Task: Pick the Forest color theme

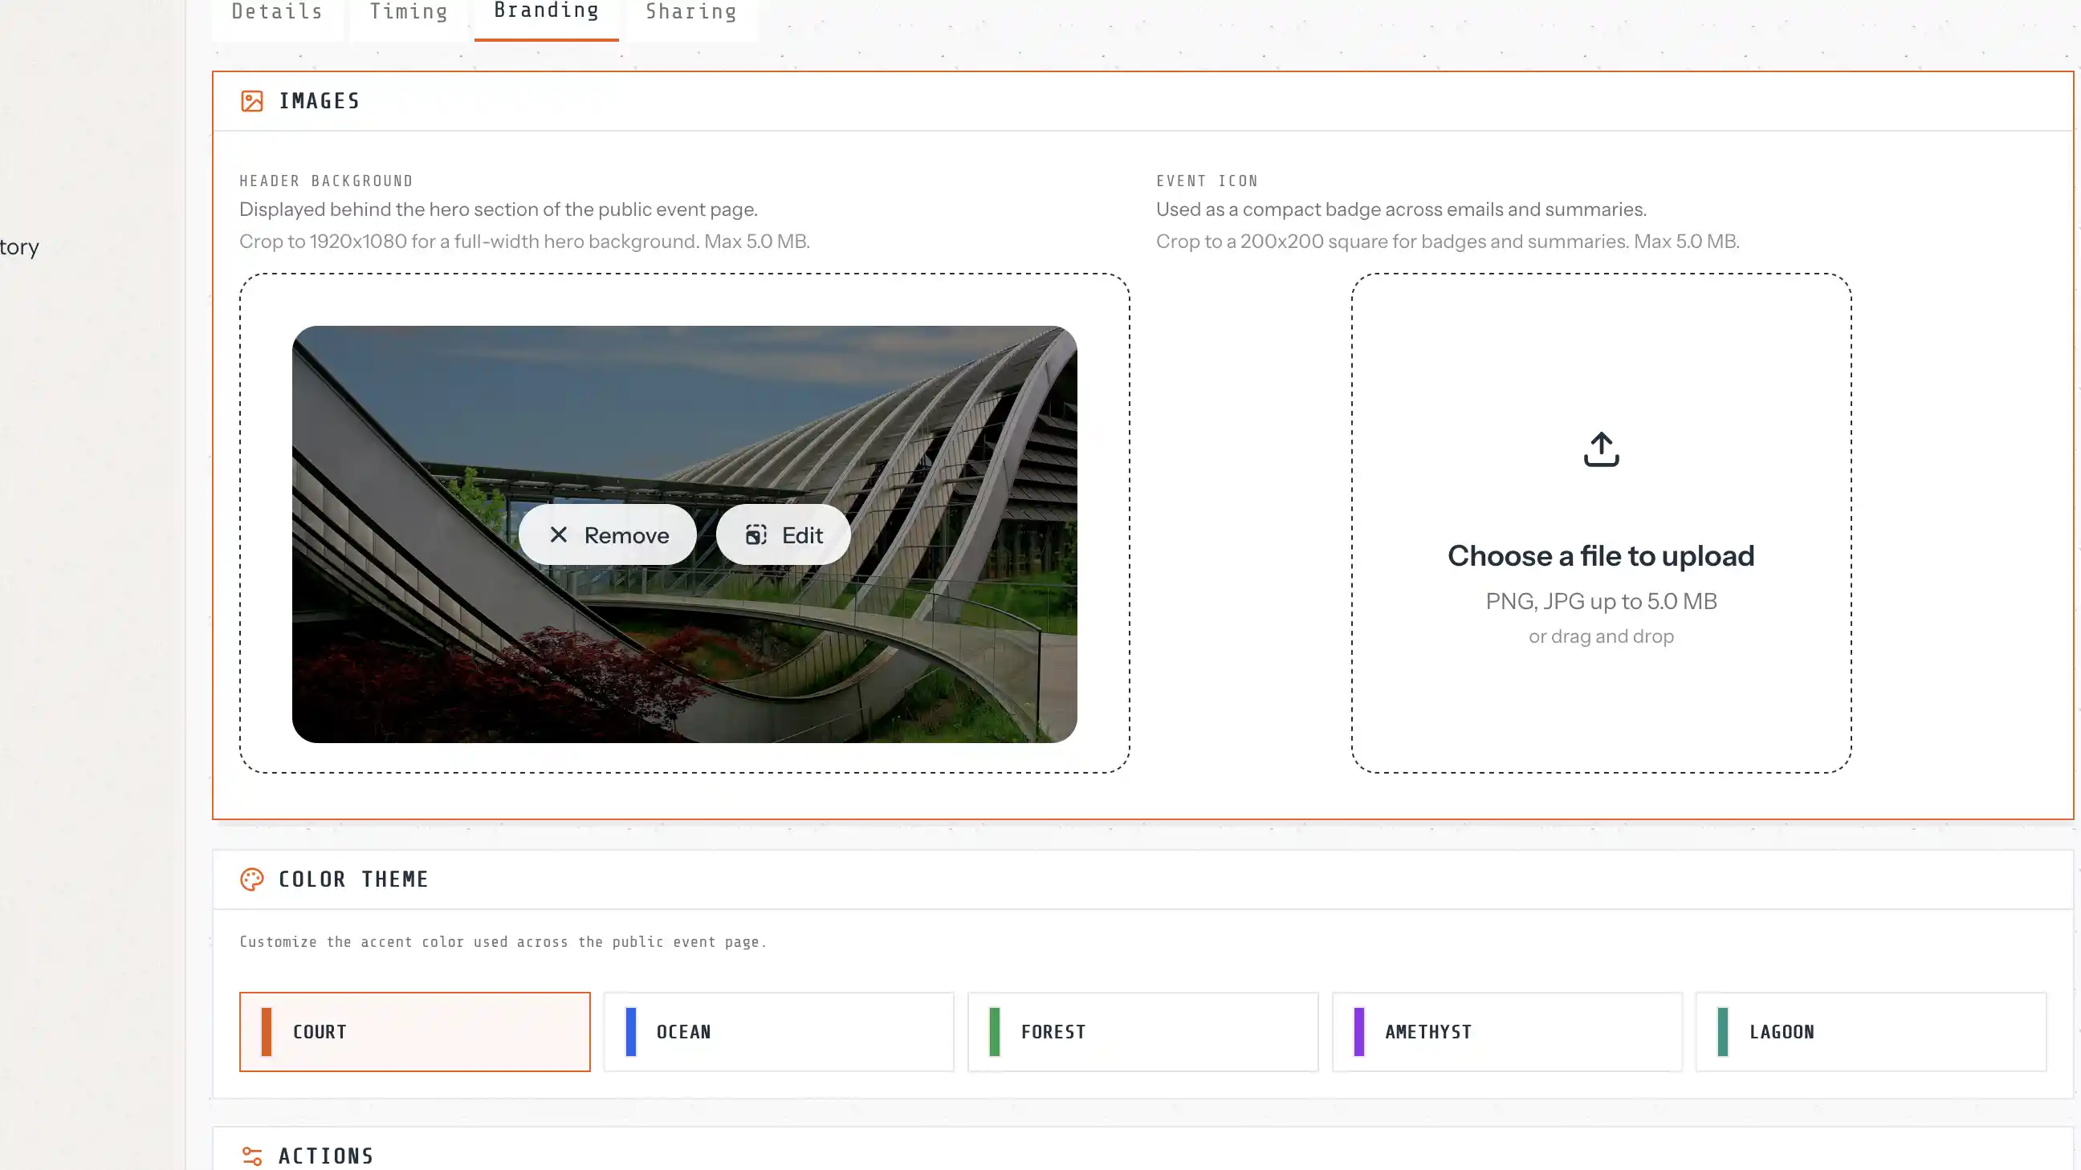Action: pyautogui.click(x=1142, y=1031)
